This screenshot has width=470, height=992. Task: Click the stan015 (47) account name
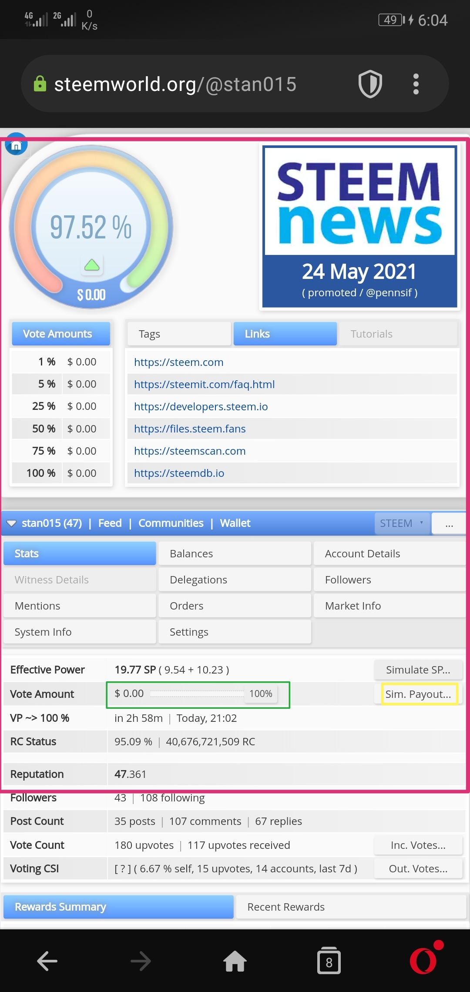(x=52, y=523)
